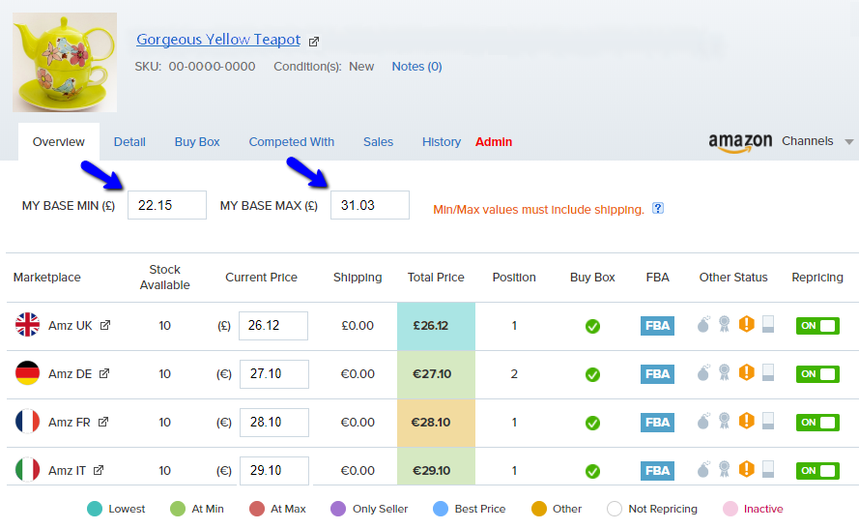Click FBA badge in Amz IT row
The image size is (859, 529).
(x=657, y=470)
